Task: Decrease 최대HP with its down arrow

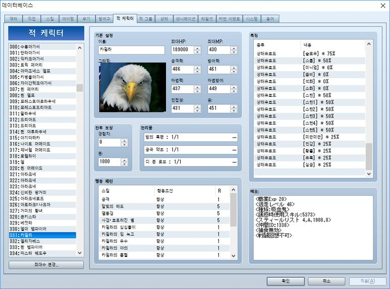Action: click(197, 52)
